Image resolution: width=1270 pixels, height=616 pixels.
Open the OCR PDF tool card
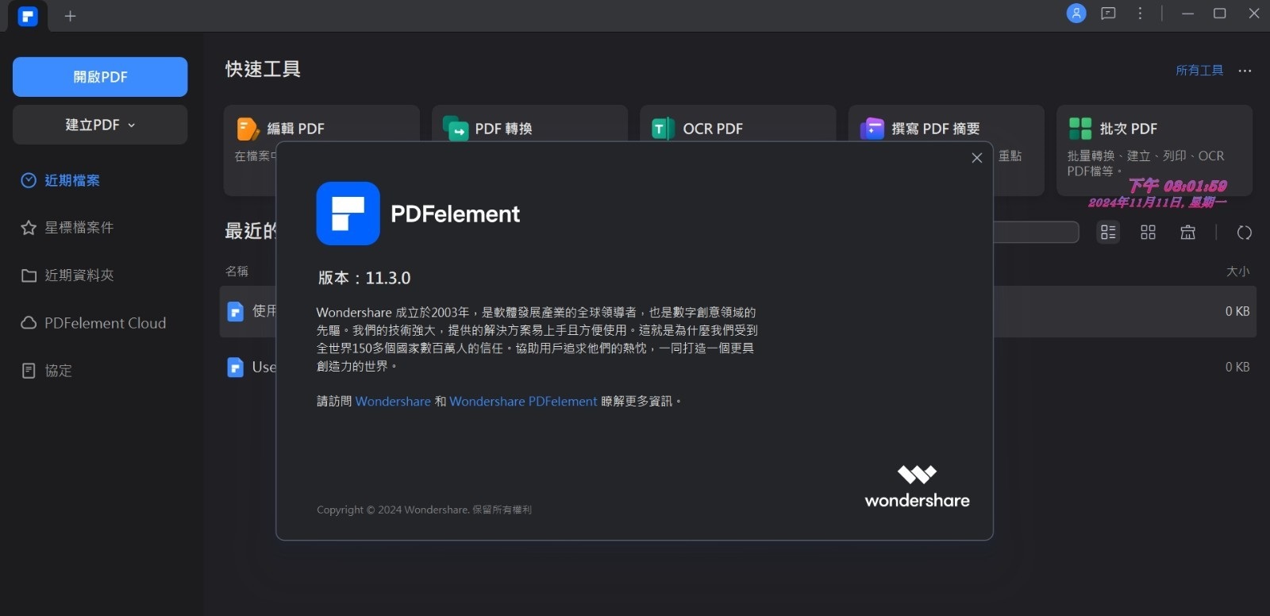tap(737, 125)
